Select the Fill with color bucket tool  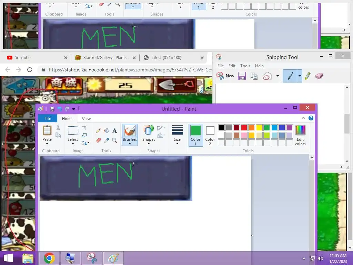tap(106, 130)
